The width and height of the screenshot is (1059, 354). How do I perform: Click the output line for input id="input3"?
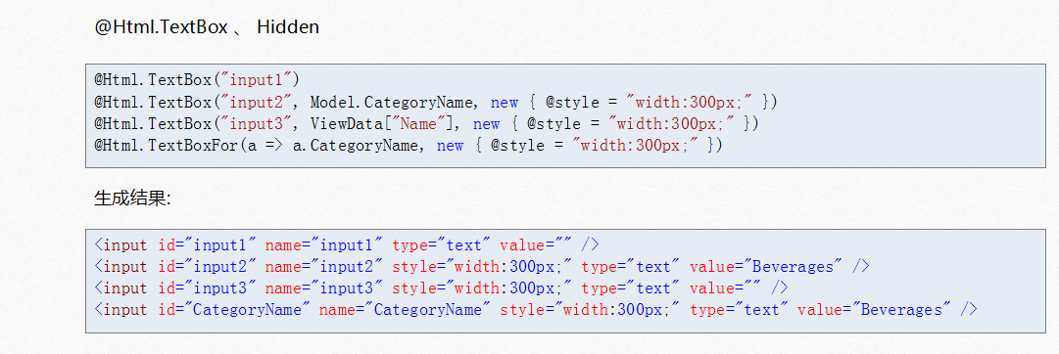tap(441, 288)
